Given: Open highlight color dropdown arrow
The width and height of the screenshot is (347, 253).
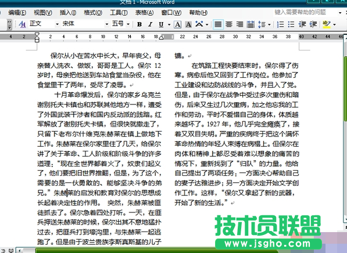Looking at the screenshot, I should (334, 24).
